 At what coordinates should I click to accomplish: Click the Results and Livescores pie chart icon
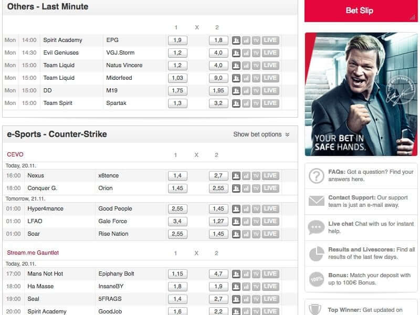point(317,254)
